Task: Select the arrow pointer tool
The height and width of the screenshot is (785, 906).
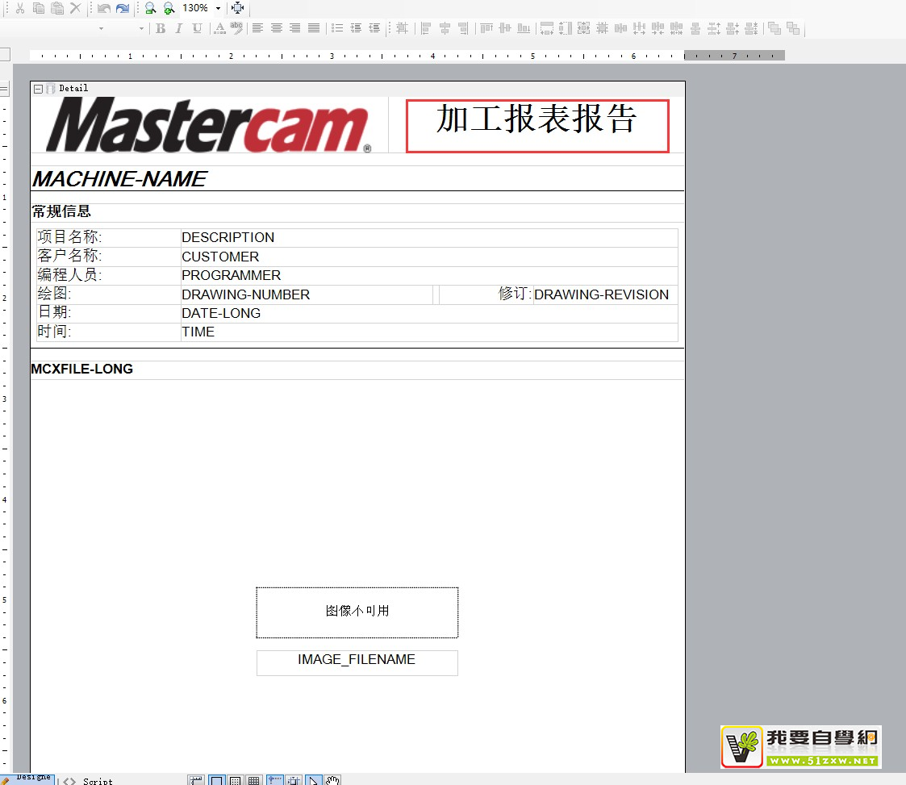Action: coord(314,780)
